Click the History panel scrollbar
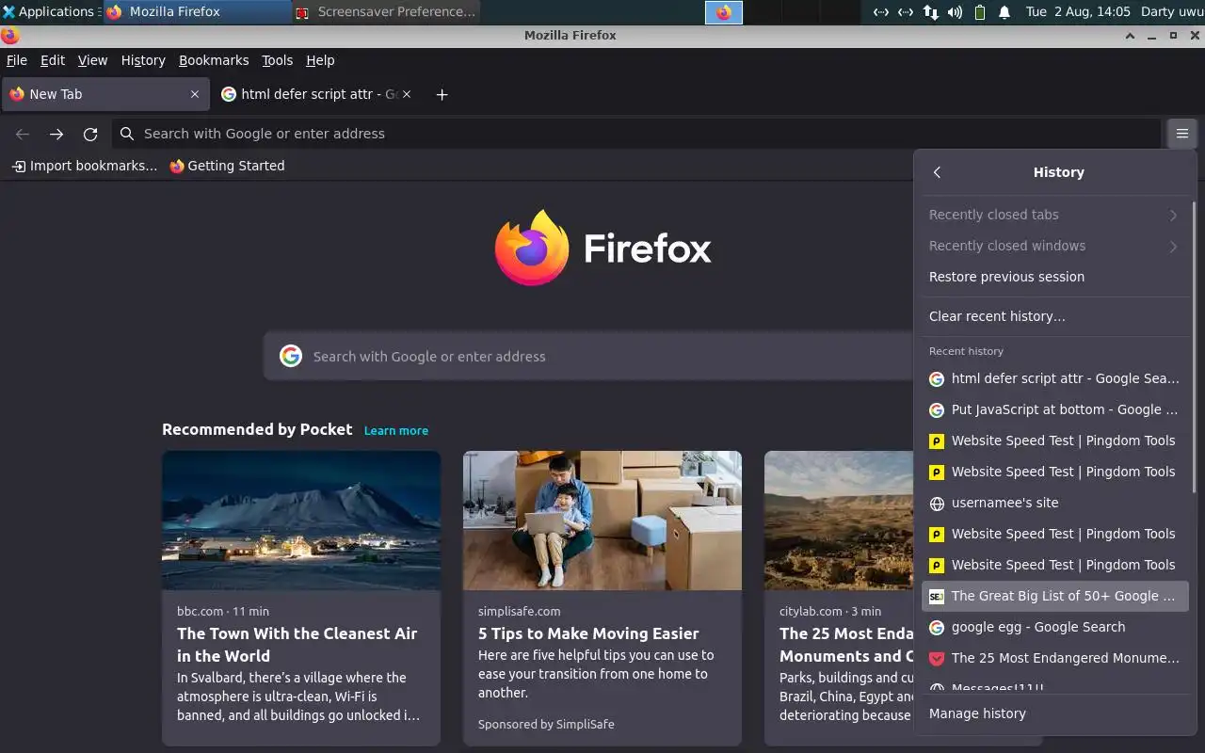This screenshot has height=753, width=1205. click(1194, 346)
